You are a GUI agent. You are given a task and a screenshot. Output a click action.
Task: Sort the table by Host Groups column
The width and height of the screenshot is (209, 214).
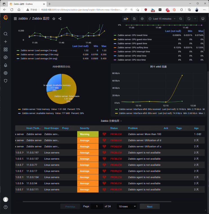point(51,128)
